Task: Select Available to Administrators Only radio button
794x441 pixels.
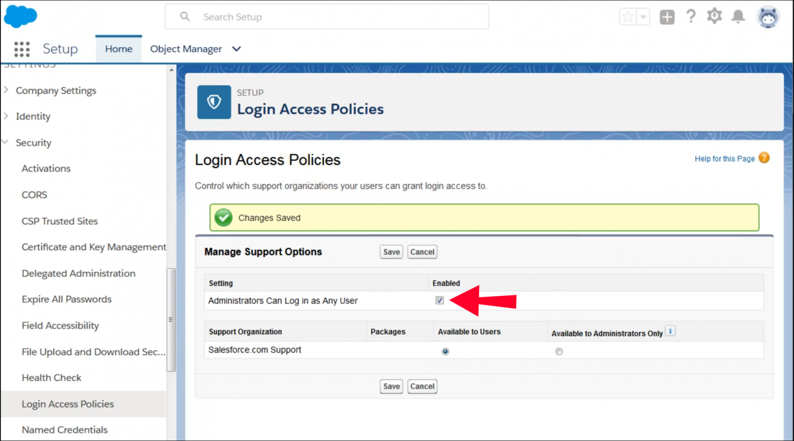Action: click(x=559, y=351)
